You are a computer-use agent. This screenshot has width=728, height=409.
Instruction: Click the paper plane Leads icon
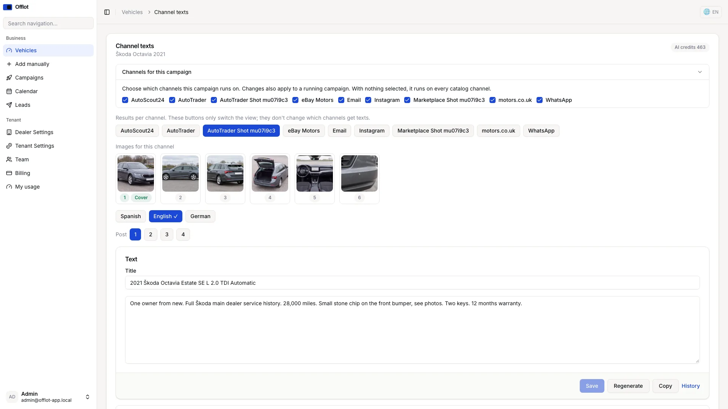(9, 105)
